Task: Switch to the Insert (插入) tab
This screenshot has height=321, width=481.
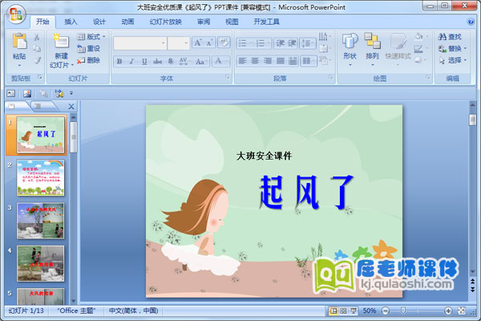Action: click(71, 22)
